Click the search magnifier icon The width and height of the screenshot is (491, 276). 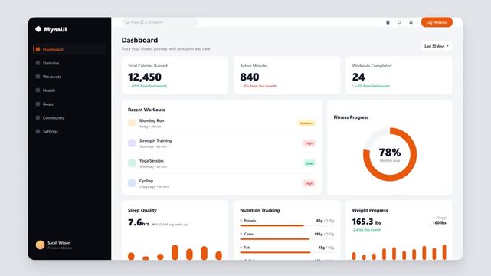click(x=127, y=22)
